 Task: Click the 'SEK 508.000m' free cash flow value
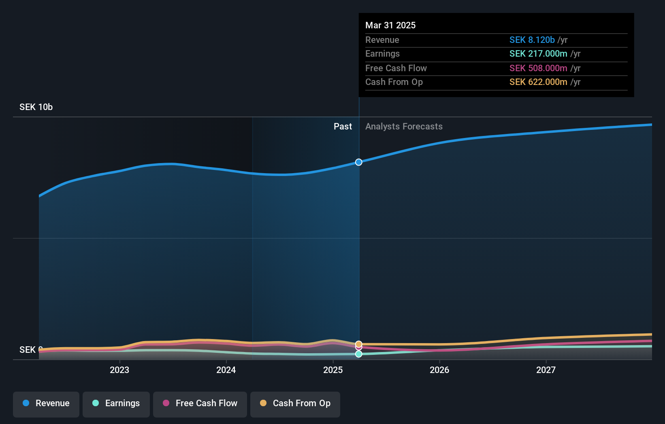tap(538, 68)
